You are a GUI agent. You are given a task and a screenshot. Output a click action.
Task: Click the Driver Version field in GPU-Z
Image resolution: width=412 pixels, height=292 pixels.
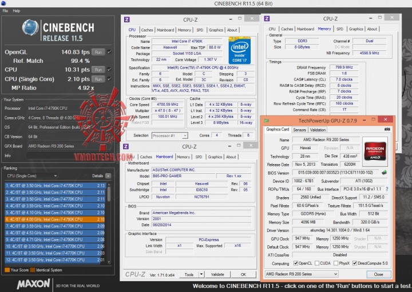340,230
